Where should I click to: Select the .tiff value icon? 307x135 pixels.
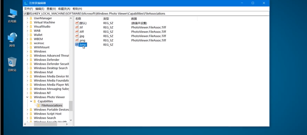77,32
